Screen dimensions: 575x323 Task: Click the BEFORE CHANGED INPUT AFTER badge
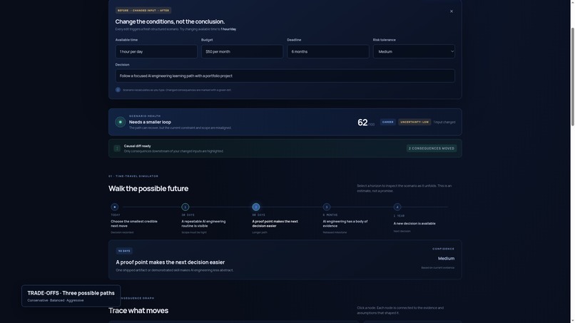pyautogui.click(x=143, y=11)
